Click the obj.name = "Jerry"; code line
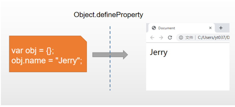235x107 pixels. [x=47, y=61]
